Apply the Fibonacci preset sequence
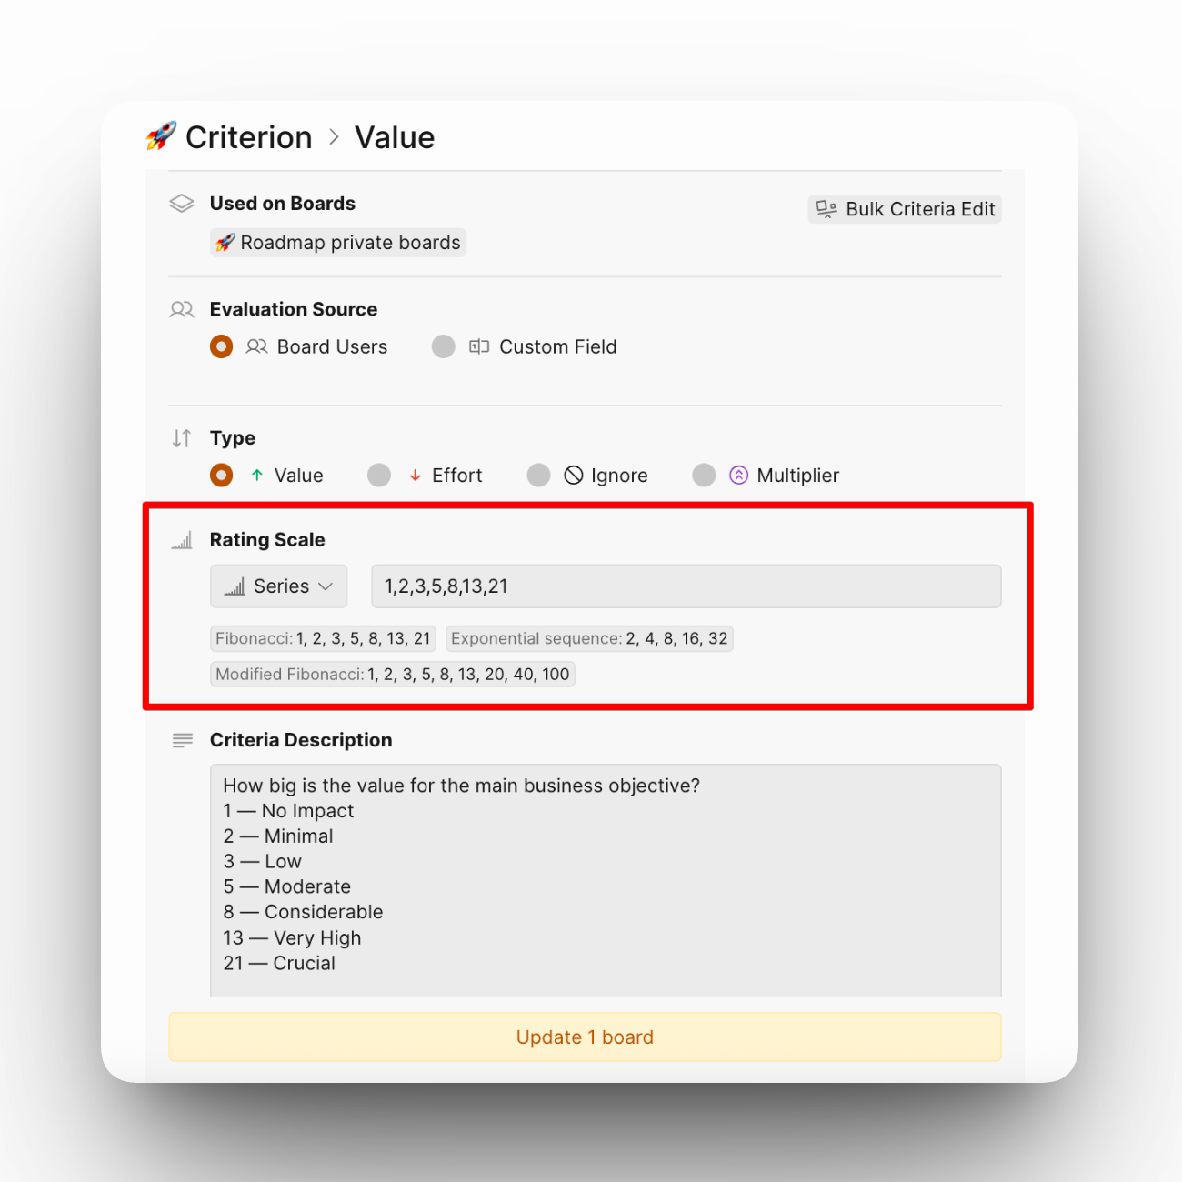1182x1182 pixels. click(323, 638)
